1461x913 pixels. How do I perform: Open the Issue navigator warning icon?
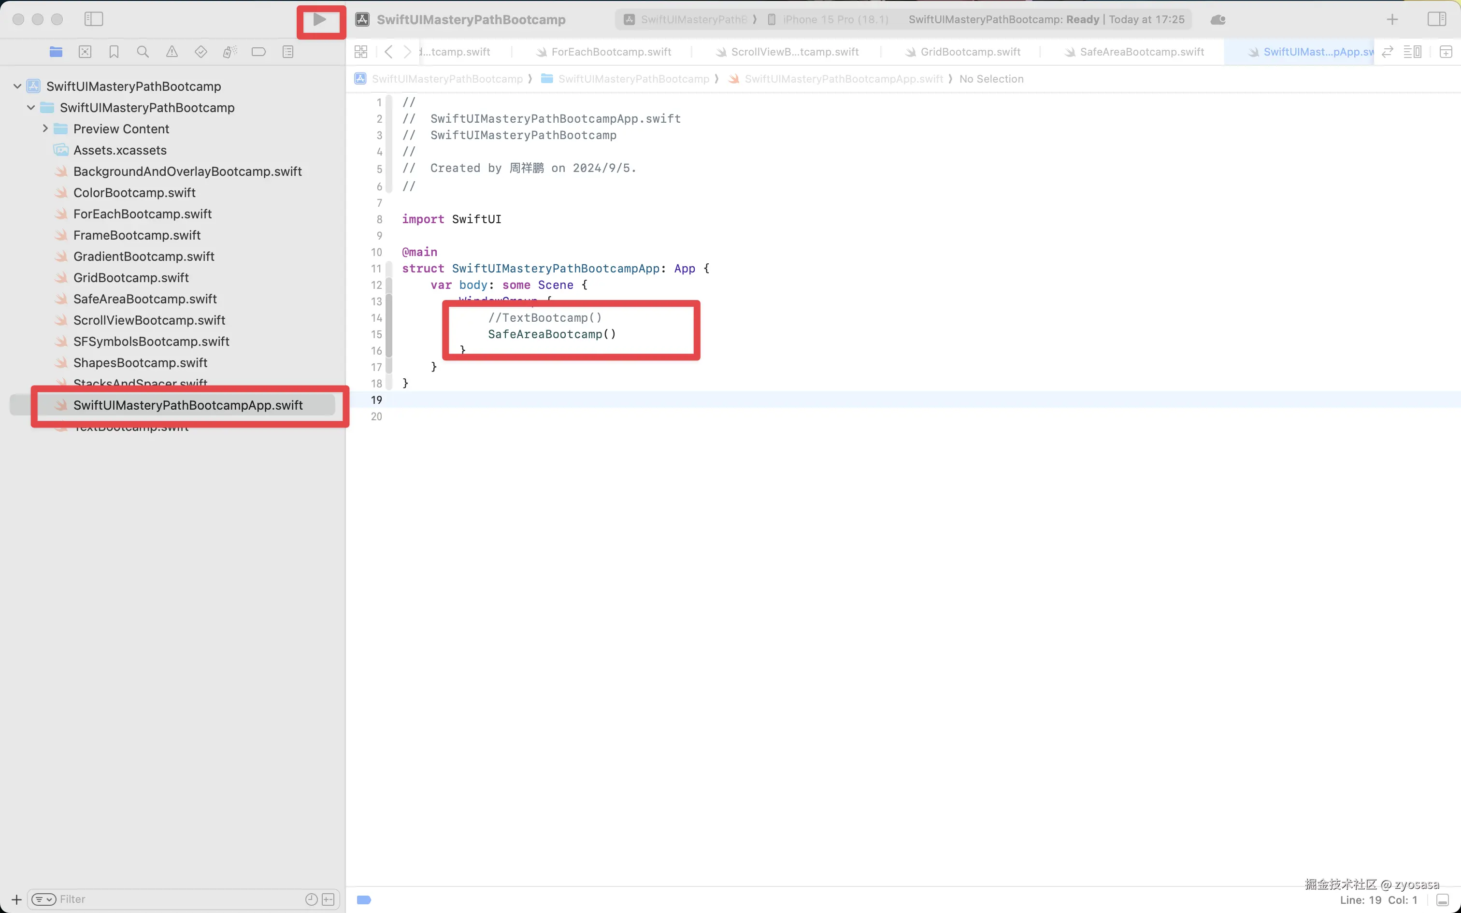(x=172, y=52)
